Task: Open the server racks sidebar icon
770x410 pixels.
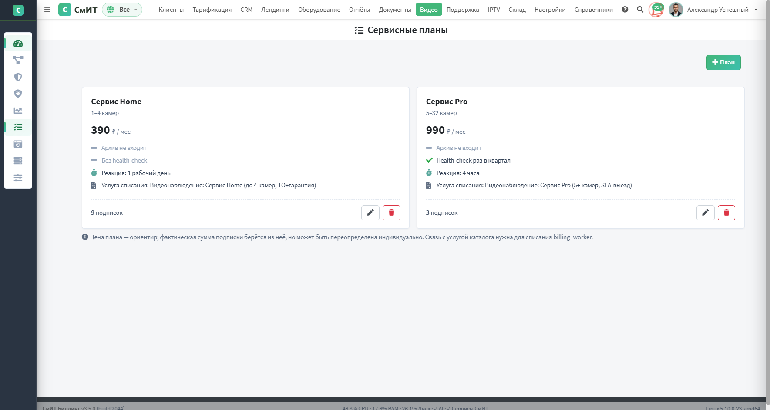Action: (18, 161)
